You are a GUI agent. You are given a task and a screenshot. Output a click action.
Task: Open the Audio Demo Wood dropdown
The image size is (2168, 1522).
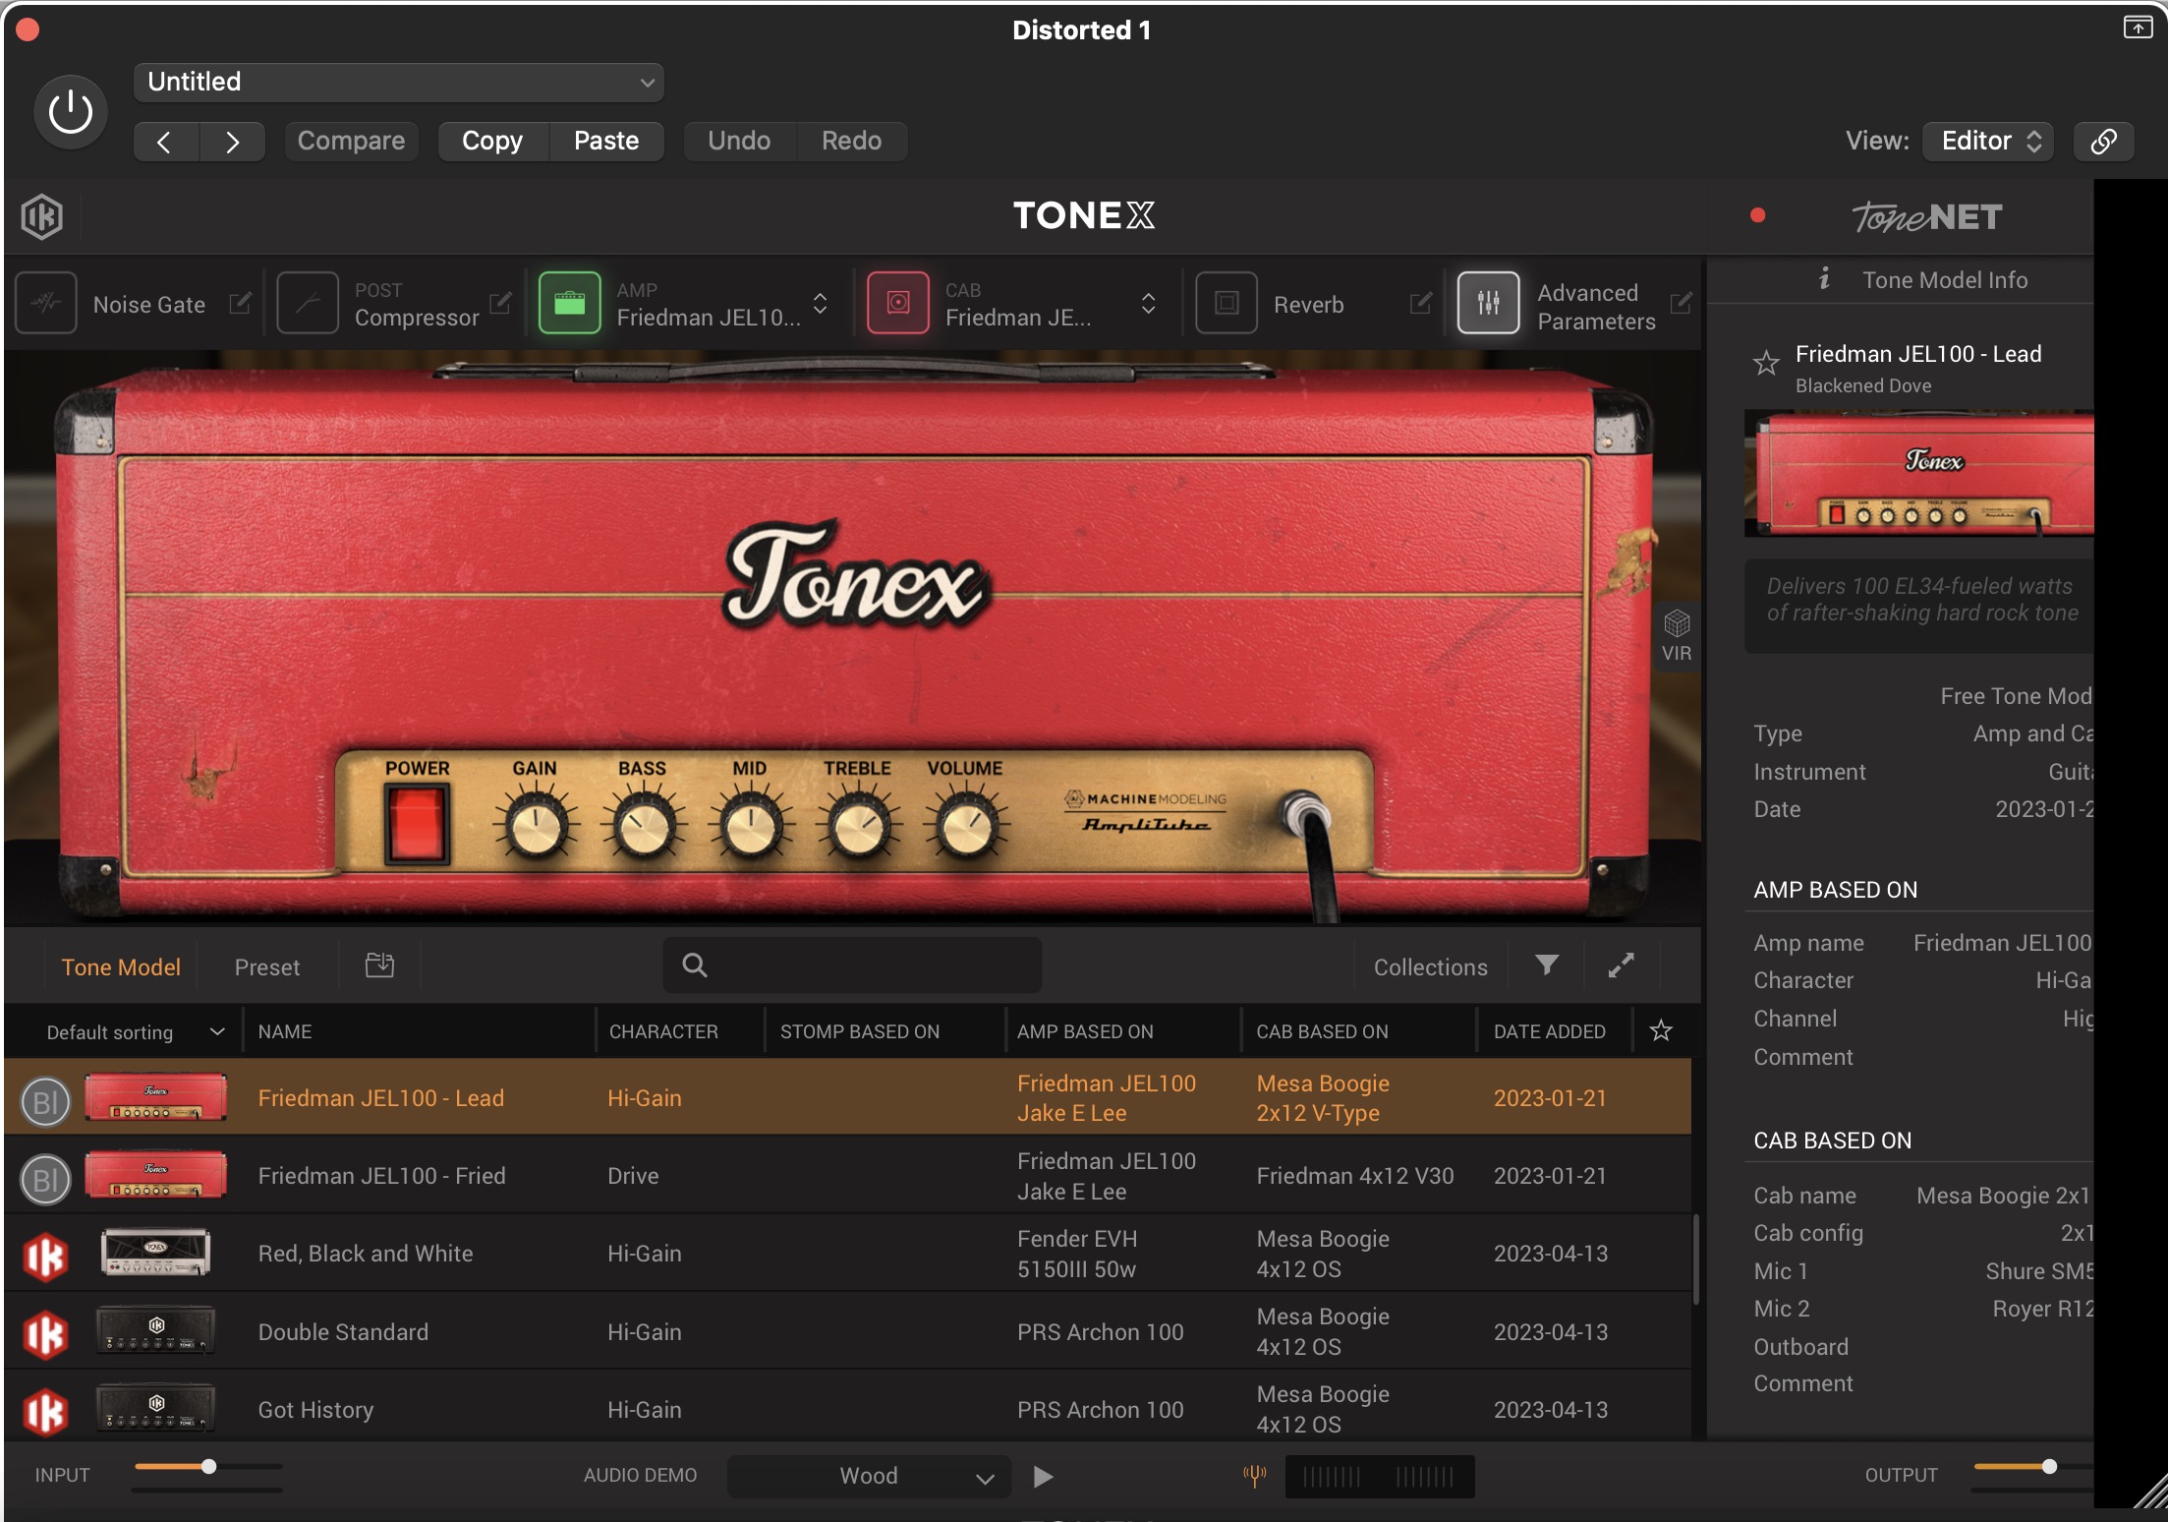[x=869, y=1477]
